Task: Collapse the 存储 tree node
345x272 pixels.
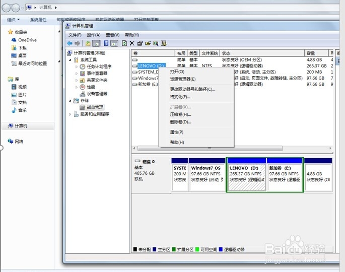Action: (x=70, y=101)
